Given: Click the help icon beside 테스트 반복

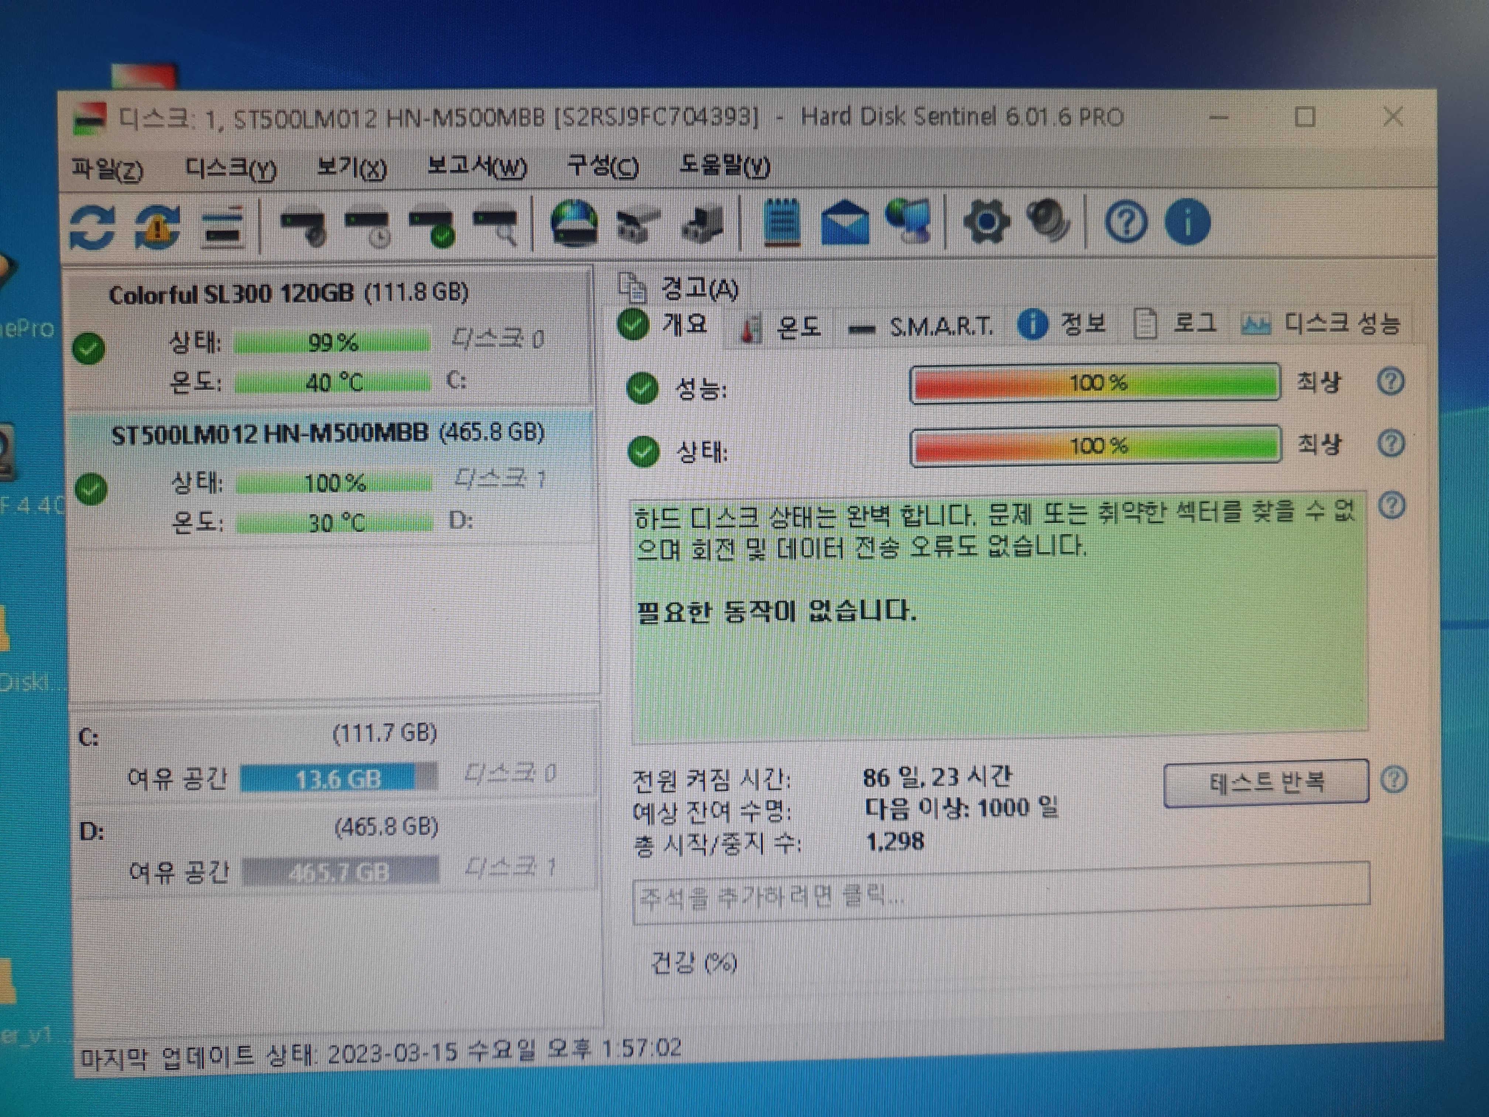Looking at the screenshot, I should (x=1394, y=780).
